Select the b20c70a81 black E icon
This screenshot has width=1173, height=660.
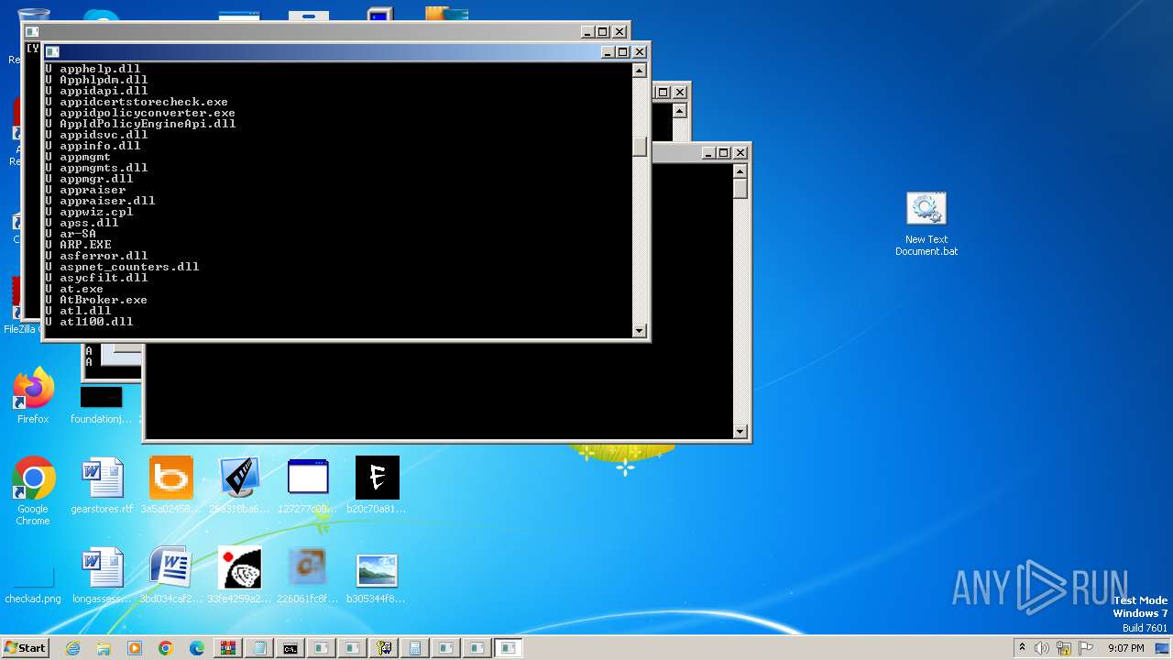(377, 486)
